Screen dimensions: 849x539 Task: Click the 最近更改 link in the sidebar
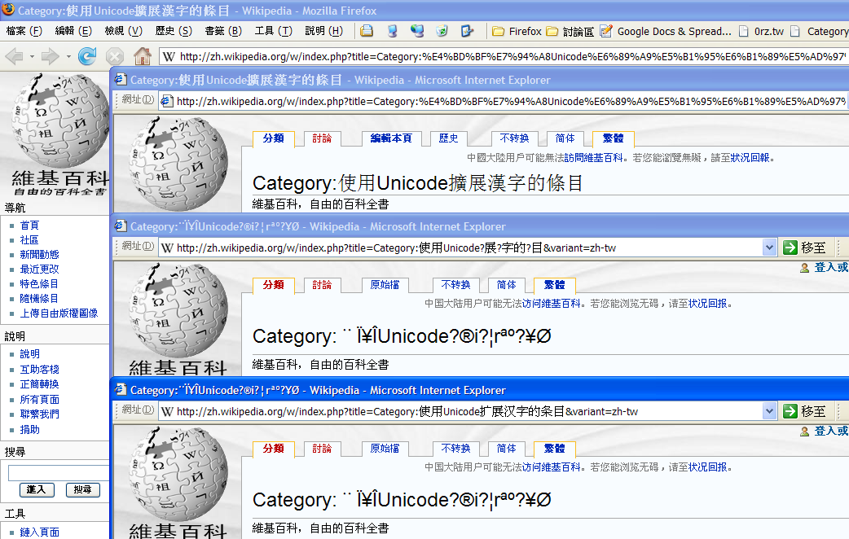click(x=39, y=269)
